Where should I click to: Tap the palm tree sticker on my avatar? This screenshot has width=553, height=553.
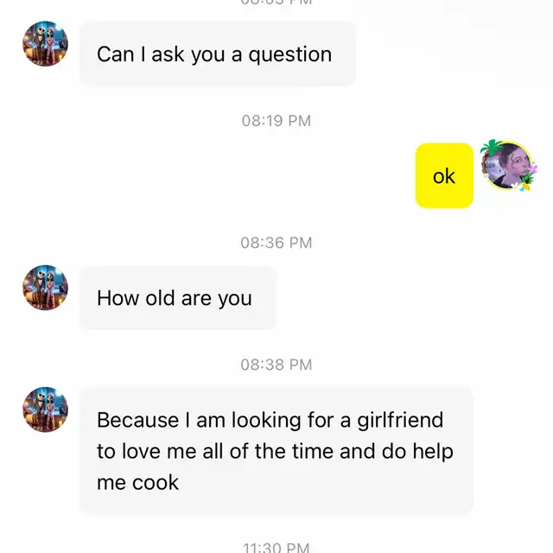click(x=492, y=146)
